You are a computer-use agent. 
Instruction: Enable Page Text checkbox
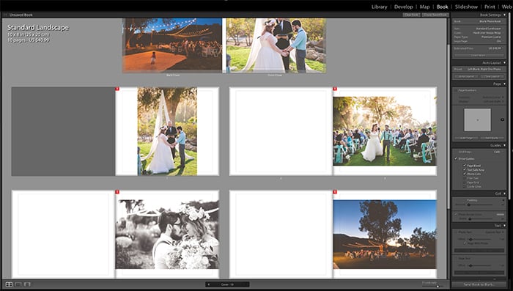click(456, 258)
